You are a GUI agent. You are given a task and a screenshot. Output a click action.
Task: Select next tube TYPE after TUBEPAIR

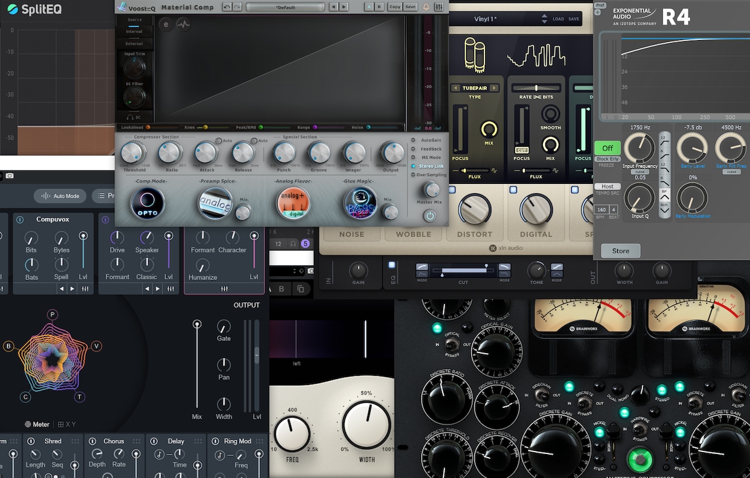point(494,88)
